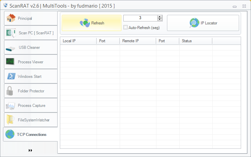
Task: Click the first Port column header
Action: pyautogui.click(x=108, y=41)
